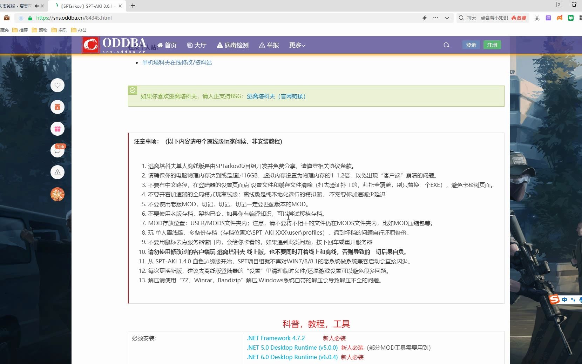582x364 pixels.
Task: Go to the 大厅 lobby section
Action: click(x=197, y=45)
